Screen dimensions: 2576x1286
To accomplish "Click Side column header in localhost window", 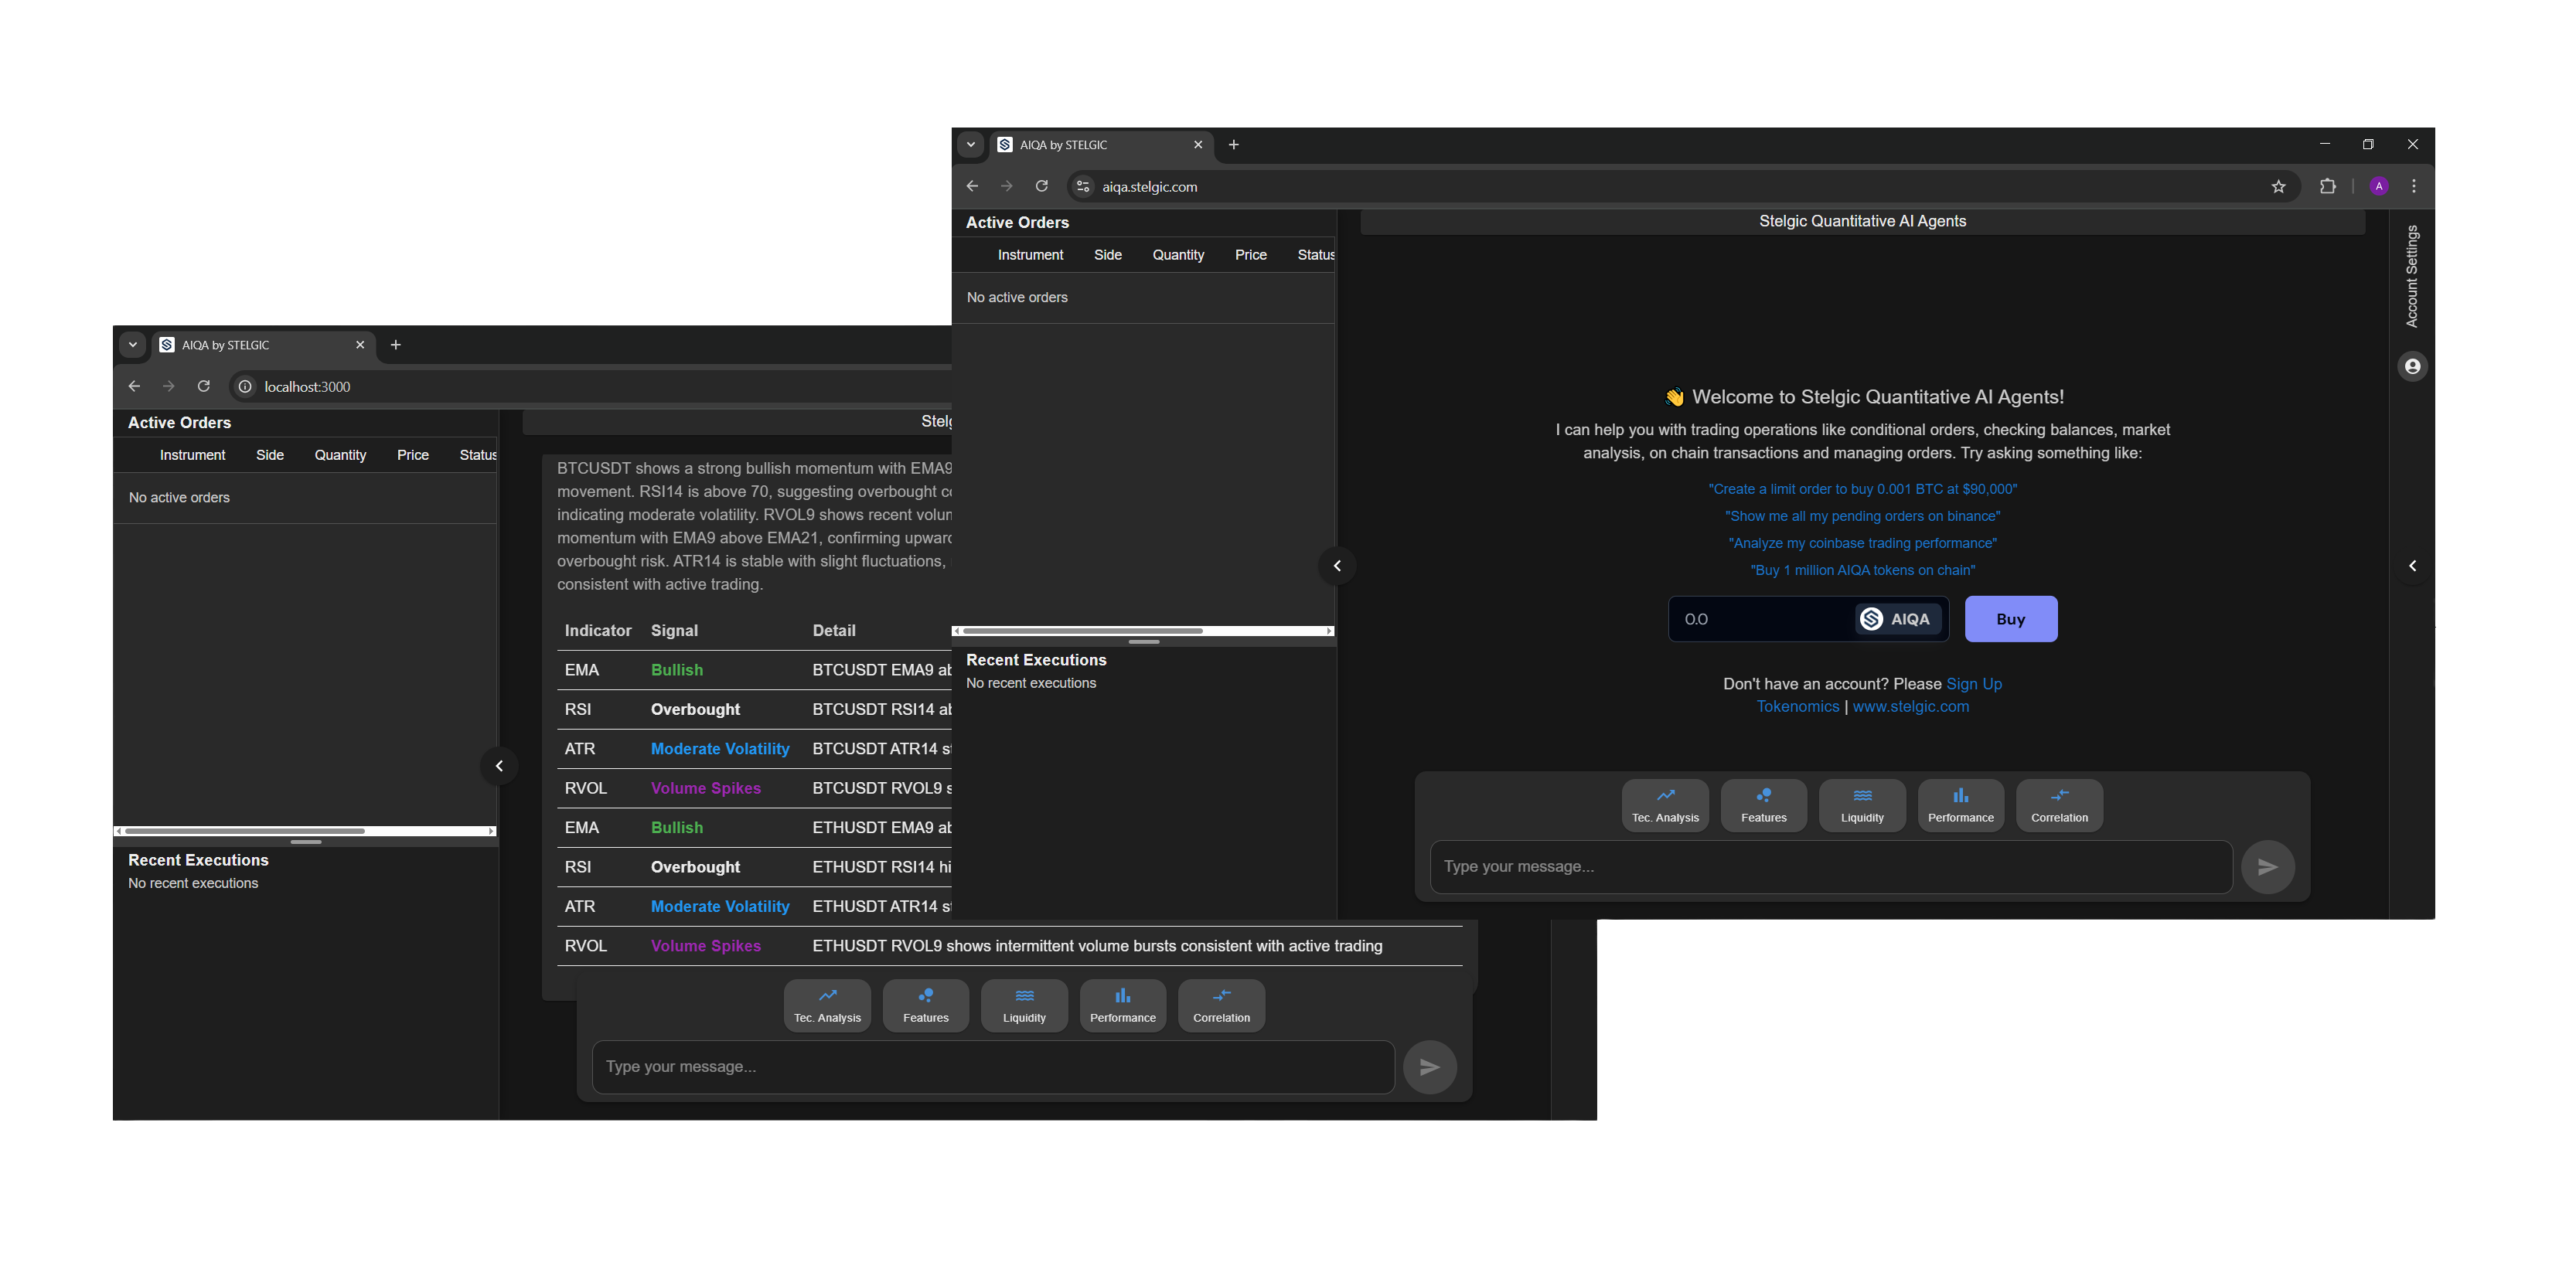I will point(270,455).
